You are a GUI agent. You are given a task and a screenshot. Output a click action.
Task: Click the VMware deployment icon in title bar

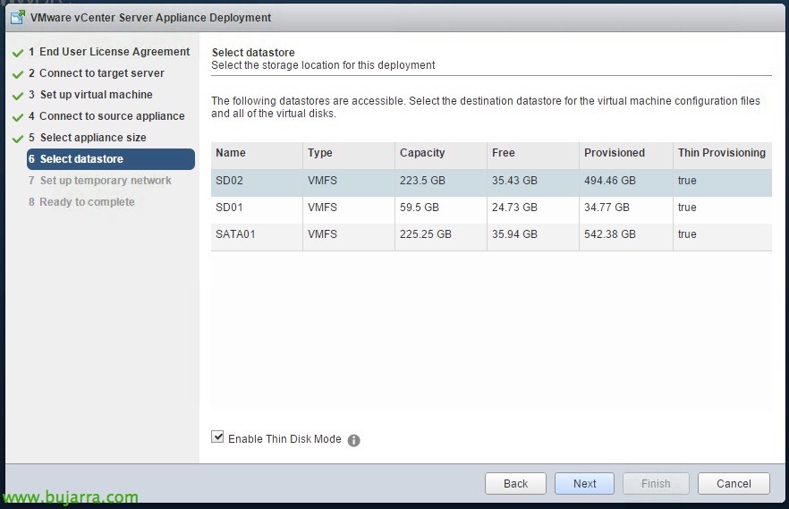pyautogui.click(x=18, y=18)
